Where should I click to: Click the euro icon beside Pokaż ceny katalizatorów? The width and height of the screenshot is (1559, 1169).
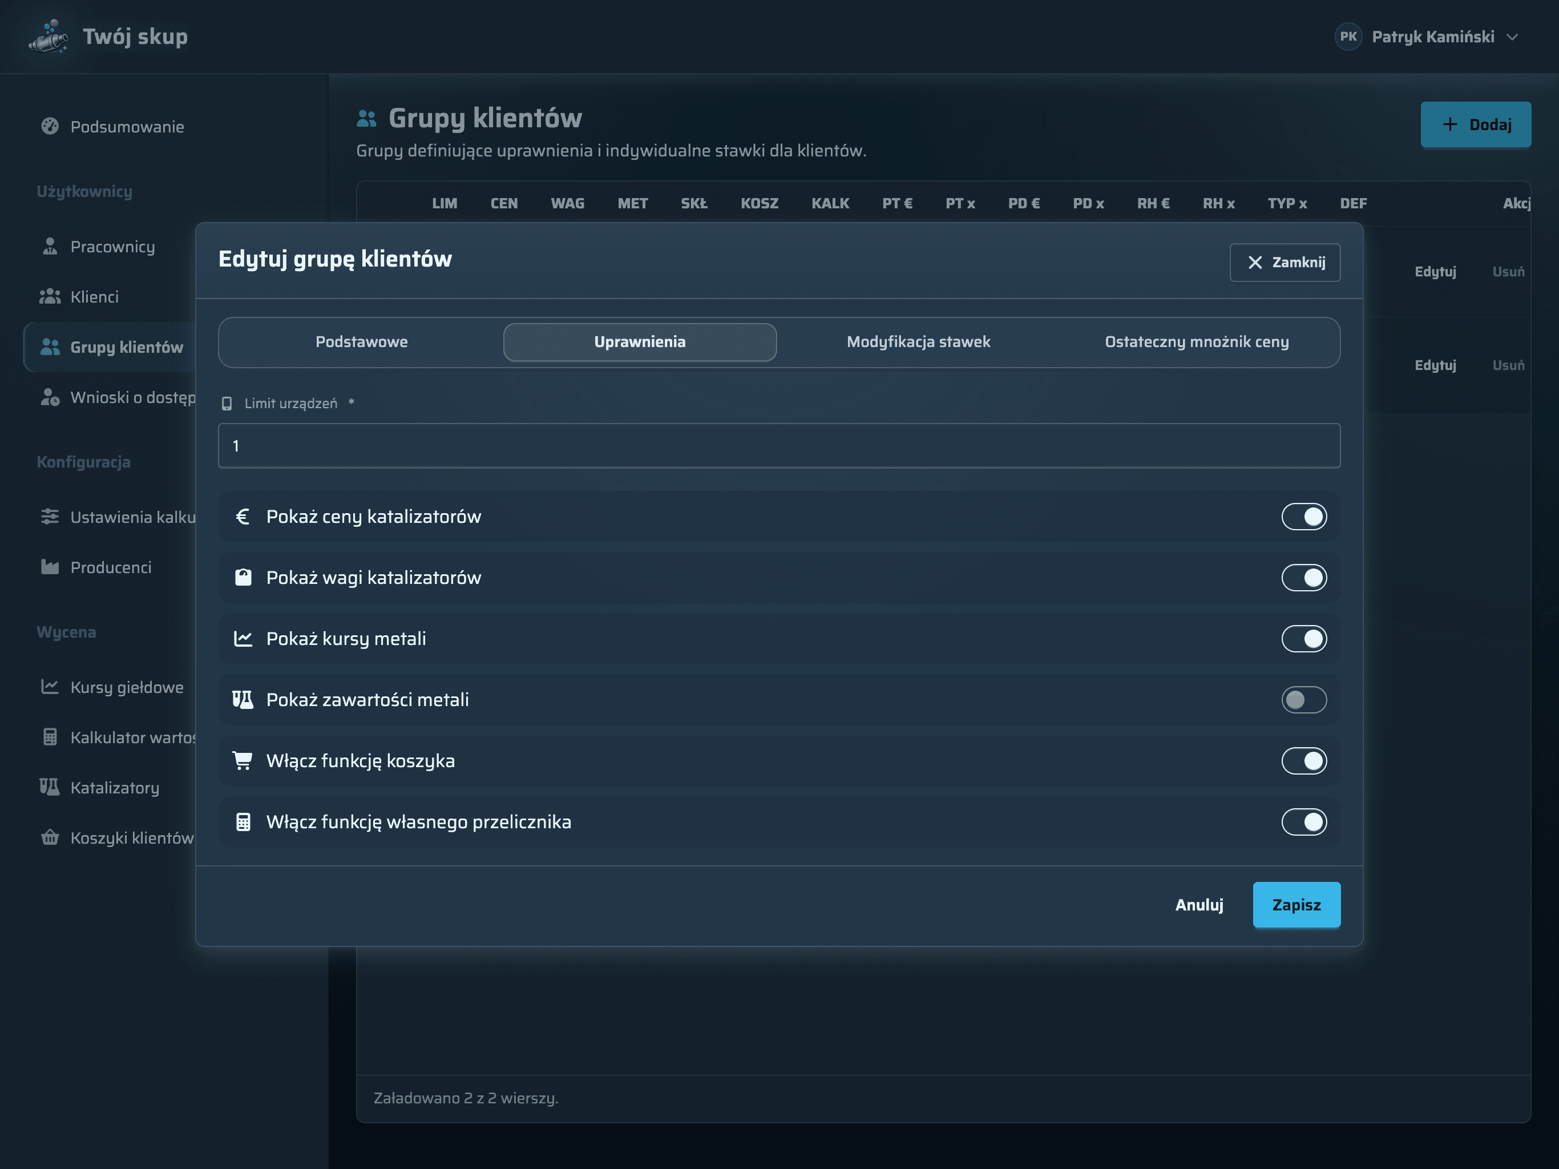(x=243, y=517)
